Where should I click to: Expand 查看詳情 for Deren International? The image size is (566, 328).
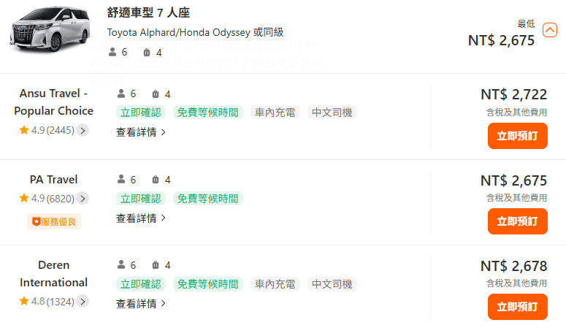[x=141, y=304]
